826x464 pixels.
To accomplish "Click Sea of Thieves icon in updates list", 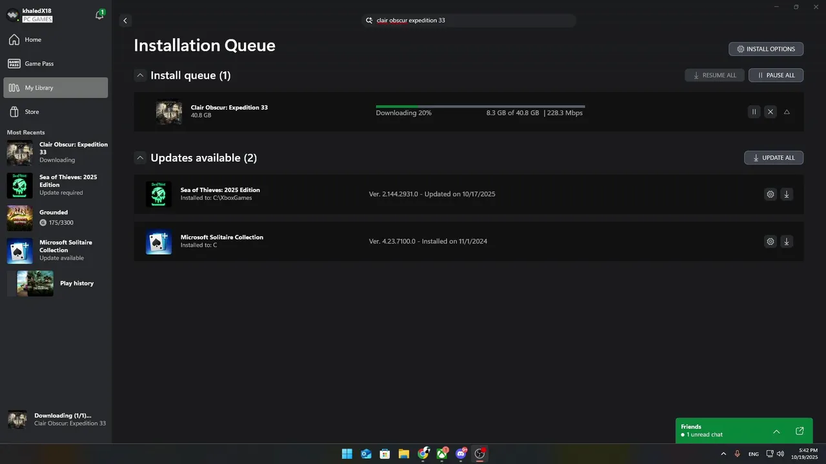I will pyautogui.click(x=159, y=194).
